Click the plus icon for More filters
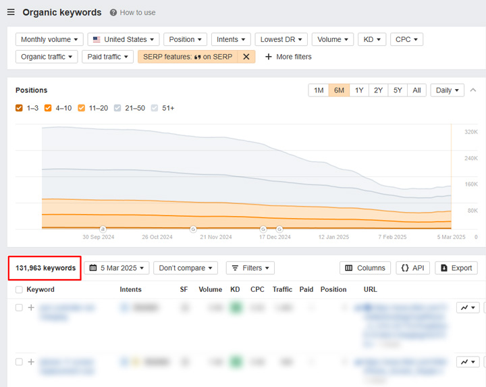This screenshot has height=387, width=486. coord(269,57)
